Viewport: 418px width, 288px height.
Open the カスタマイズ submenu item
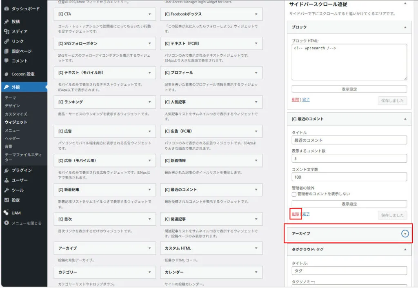tap(16, 114)
